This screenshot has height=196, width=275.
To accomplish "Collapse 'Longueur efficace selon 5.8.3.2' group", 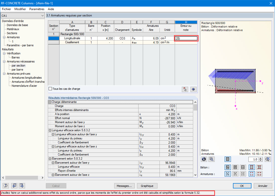I will 50,130.
